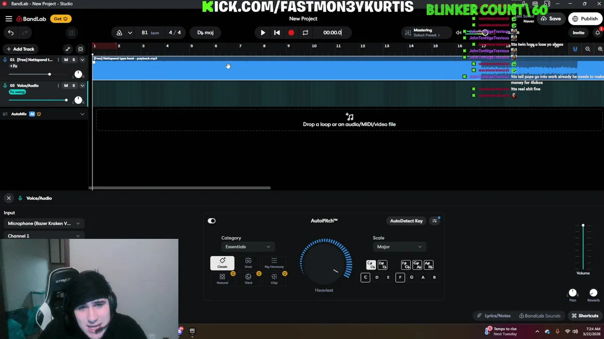Open options menu for Voice/Audio track

(x=58, y=86)
